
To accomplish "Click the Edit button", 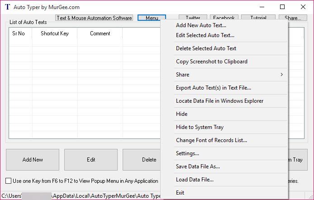I will (90, 160).
